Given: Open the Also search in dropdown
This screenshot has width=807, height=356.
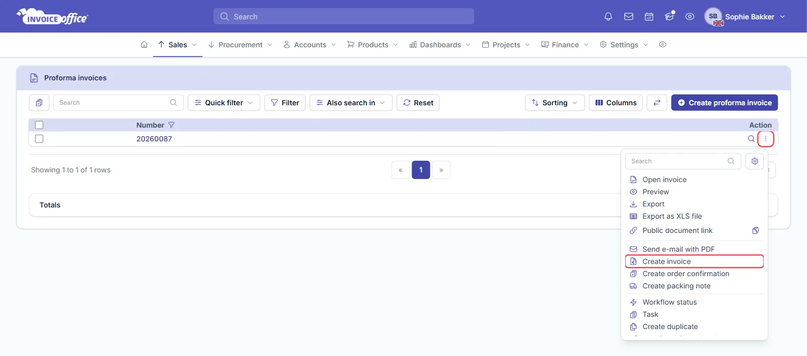Looking at the screenshot, I should [x=351, y=103].
